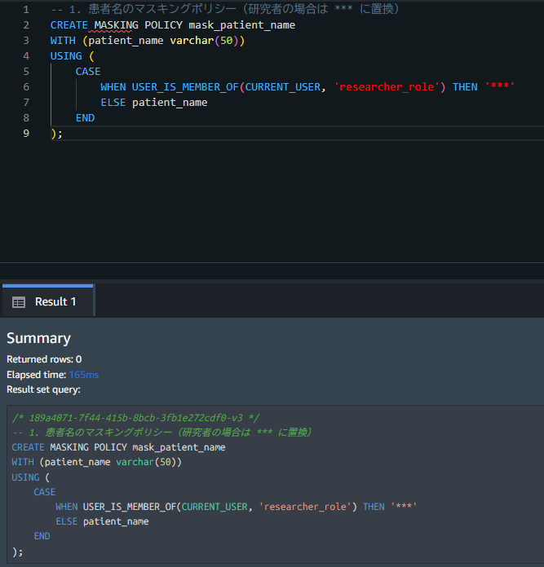Screen dimensions: 544x567
Task: Click 'WITH (patient_name varchar(50))' in result query
Action: (96, 462)
